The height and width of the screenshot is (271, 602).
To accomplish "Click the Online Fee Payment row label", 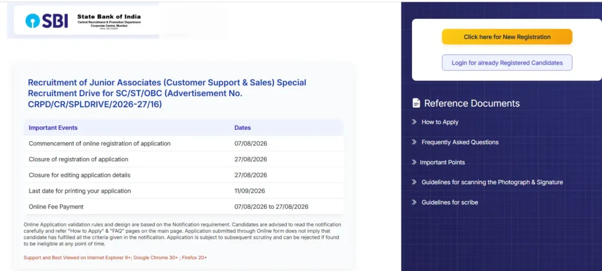I will coord(56,206).
